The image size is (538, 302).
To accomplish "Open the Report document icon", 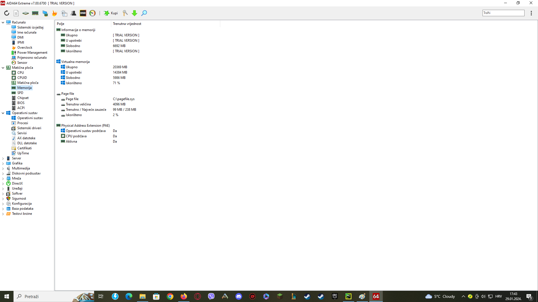I will pyautogui.click(x=16, y=13).
